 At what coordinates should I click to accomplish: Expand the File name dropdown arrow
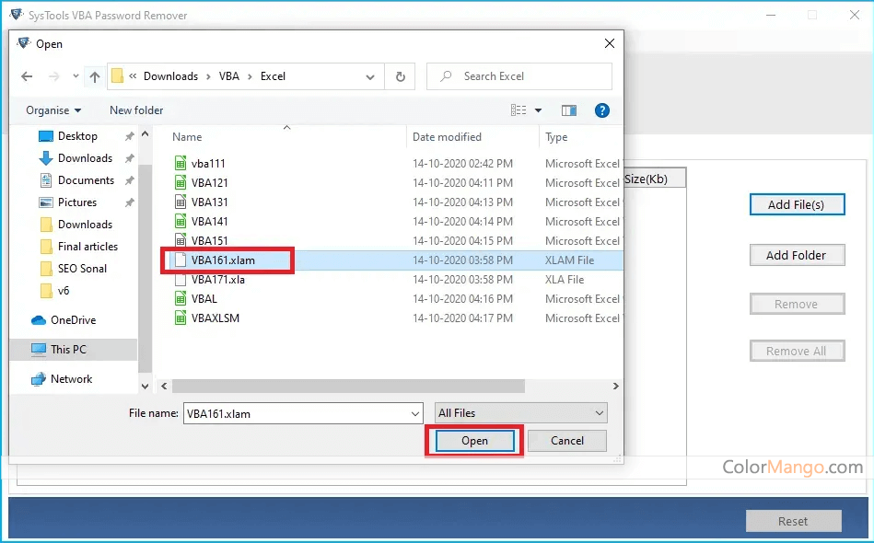(415, 414)
